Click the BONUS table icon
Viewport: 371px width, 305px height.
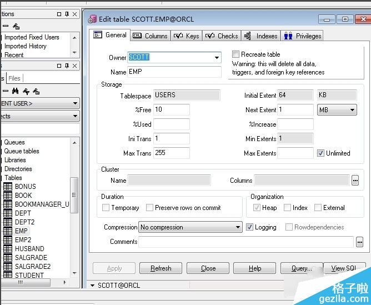pos(8,187)
